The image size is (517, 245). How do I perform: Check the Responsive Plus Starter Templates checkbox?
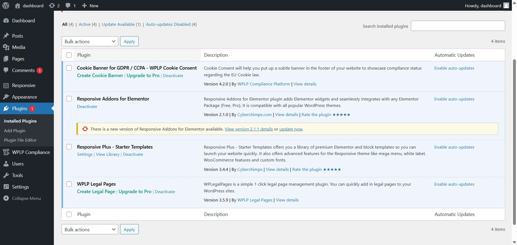click(69, 147)
